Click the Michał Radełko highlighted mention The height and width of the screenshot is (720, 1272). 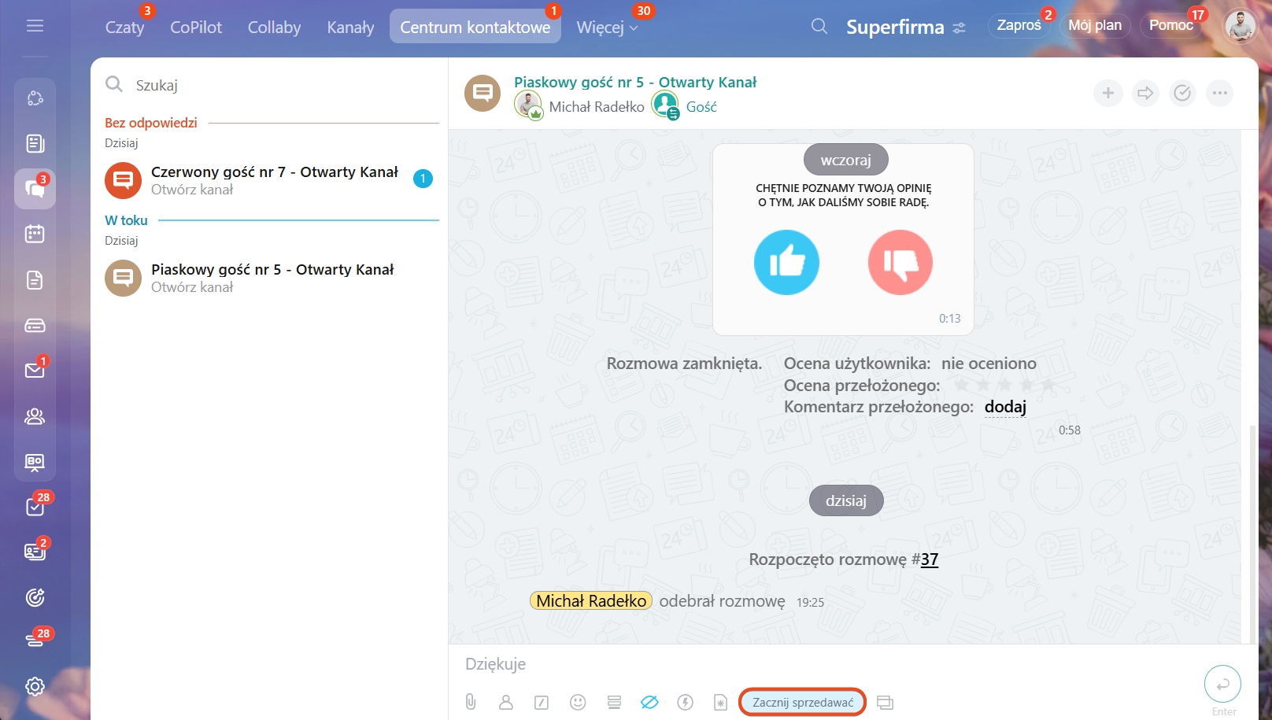point(591,601)
